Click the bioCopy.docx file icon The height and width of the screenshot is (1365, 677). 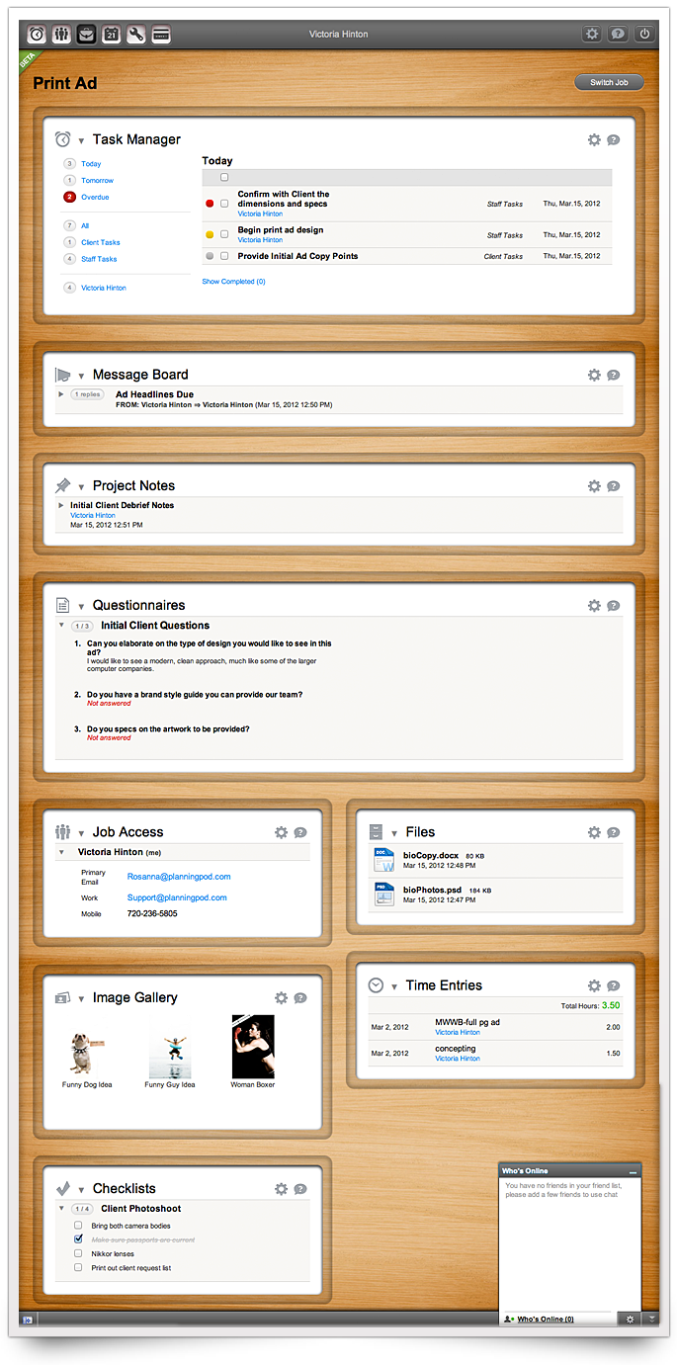(383, 860)
